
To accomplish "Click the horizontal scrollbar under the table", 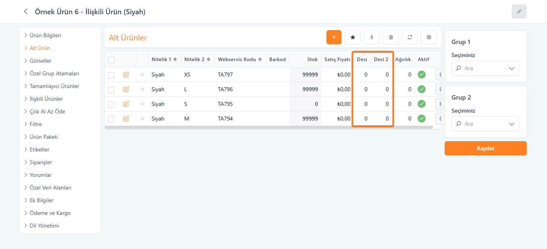I will pos(269,127).
